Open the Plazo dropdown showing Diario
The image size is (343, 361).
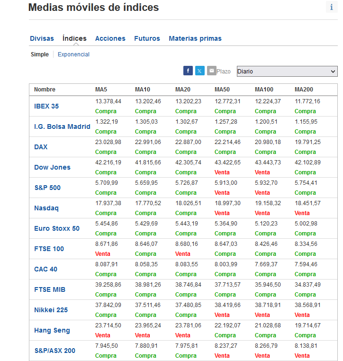coord(287,72)
